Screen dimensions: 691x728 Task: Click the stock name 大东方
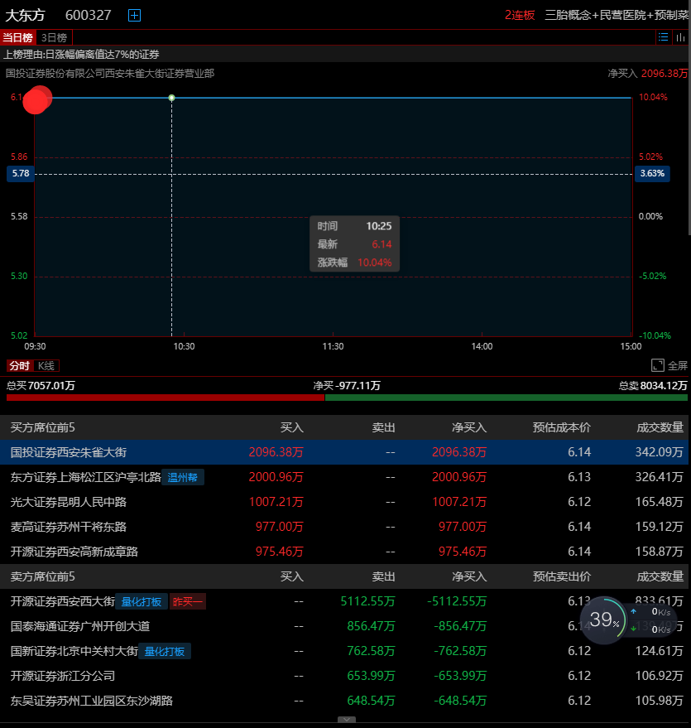pyautogui.click(x=25, y=15)
